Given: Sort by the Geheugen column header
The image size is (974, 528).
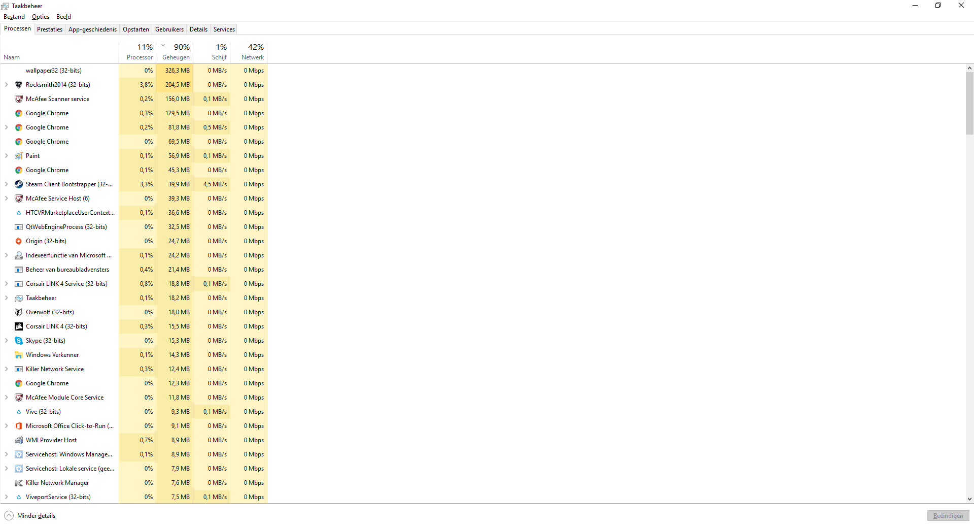Looking at the screenshot, I should click(175, 52).
